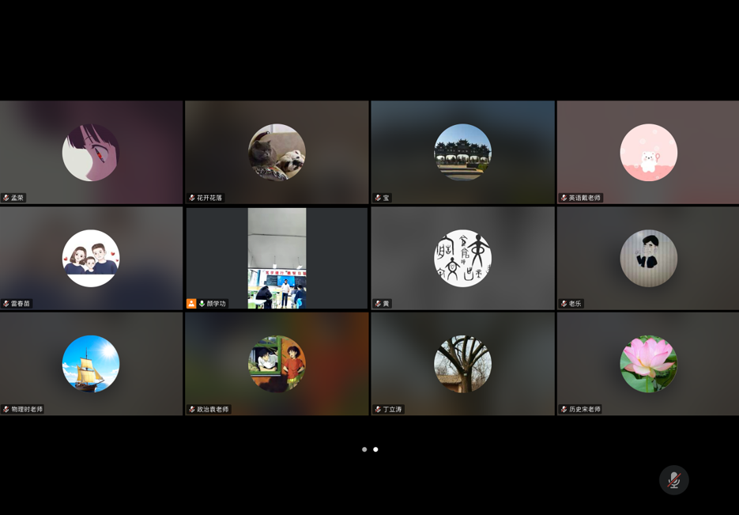739x515 pixels.
Task: Select the second page indicator dot
Action: coord(375,449)
